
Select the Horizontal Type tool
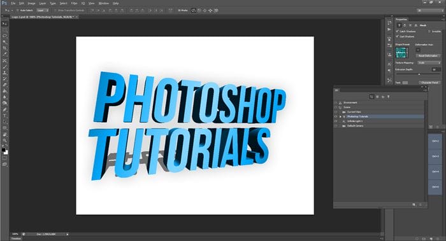tap(4, 116)
